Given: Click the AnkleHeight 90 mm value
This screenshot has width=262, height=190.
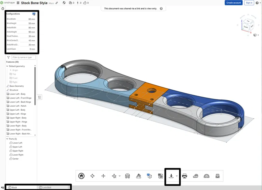Looking at the screenshot, I should pos(32,32).
